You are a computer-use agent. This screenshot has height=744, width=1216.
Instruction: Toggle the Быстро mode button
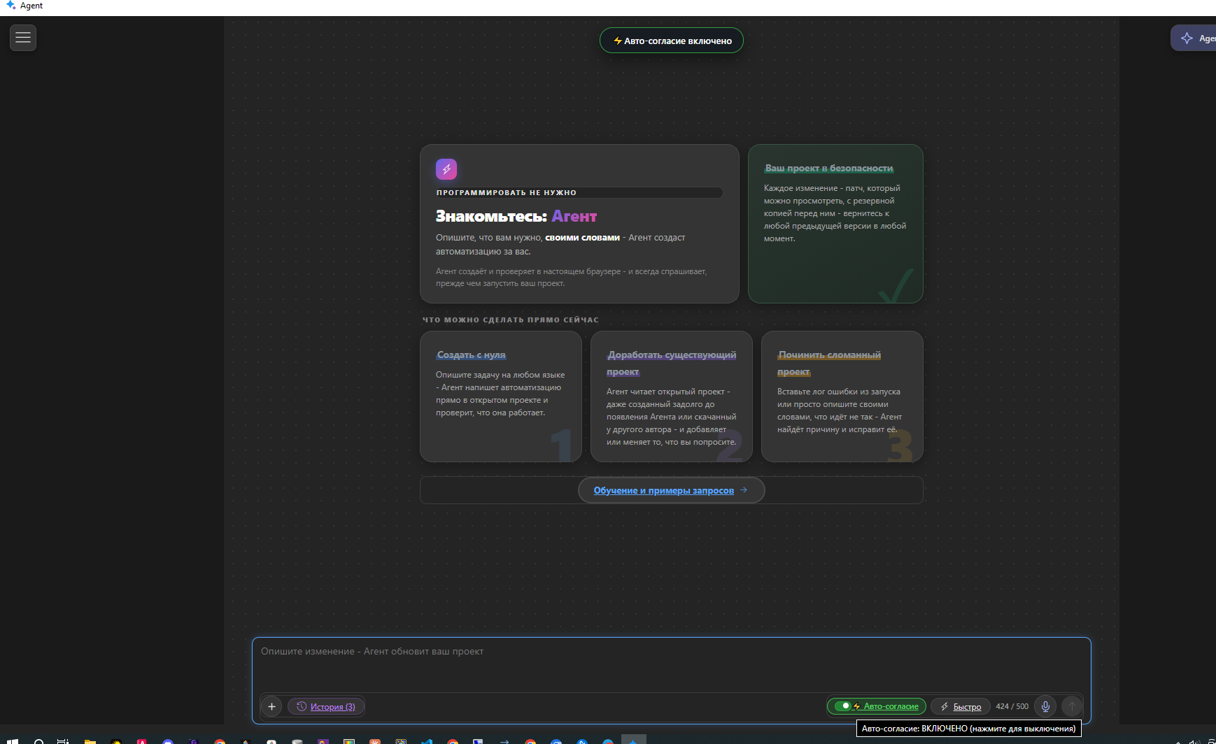[961, 706]
